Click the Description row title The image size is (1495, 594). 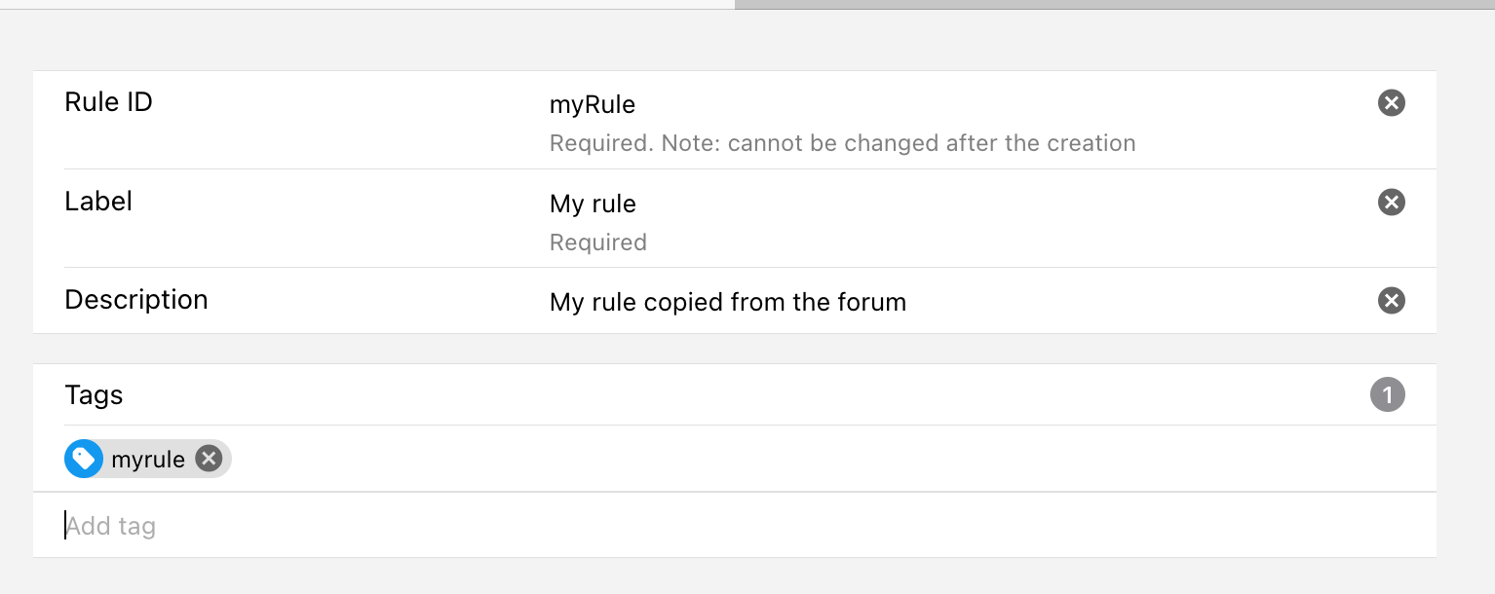pos(136,300)
